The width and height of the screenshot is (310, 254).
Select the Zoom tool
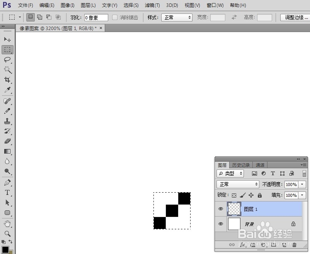click(8, 234)
